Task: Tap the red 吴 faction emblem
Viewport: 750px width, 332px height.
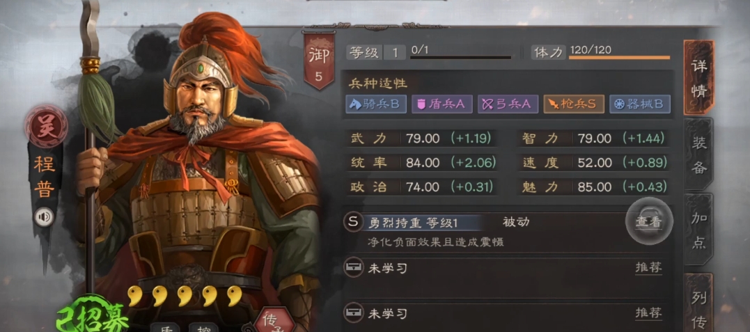Action: tap(47, 127)
